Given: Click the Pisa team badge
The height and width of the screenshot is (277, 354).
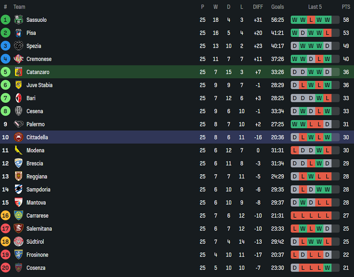Looking at the screenshot, I should click(19, 33).
